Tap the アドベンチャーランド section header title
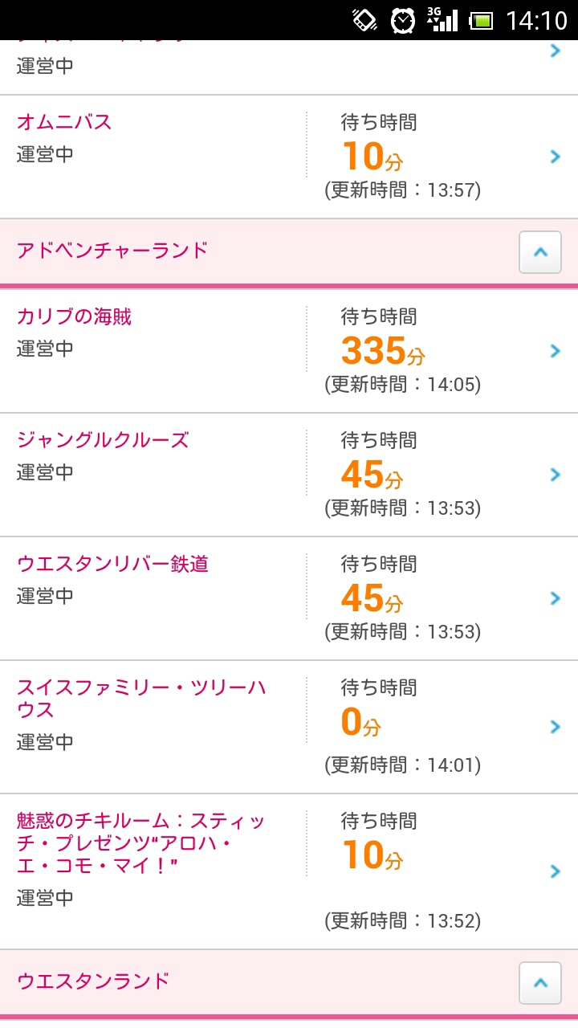This screenshot has height=1028, width=578. tap(112, 250)
